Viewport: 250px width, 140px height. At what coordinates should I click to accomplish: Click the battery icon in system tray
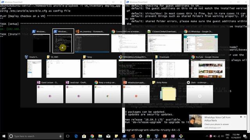[215, 136]
